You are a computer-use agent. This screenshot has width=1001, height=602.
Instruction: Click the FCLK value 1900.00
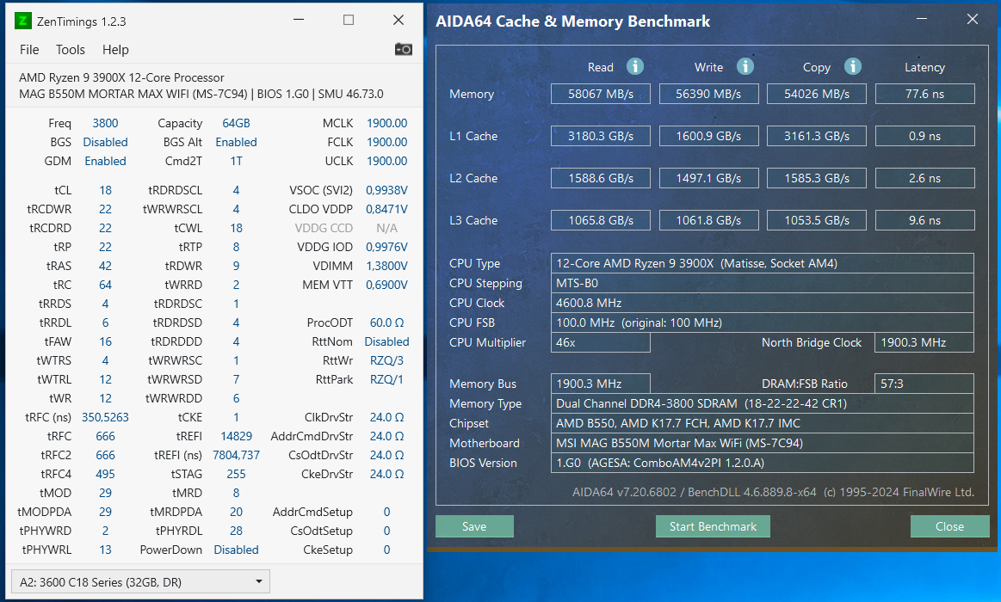(386, 142)
